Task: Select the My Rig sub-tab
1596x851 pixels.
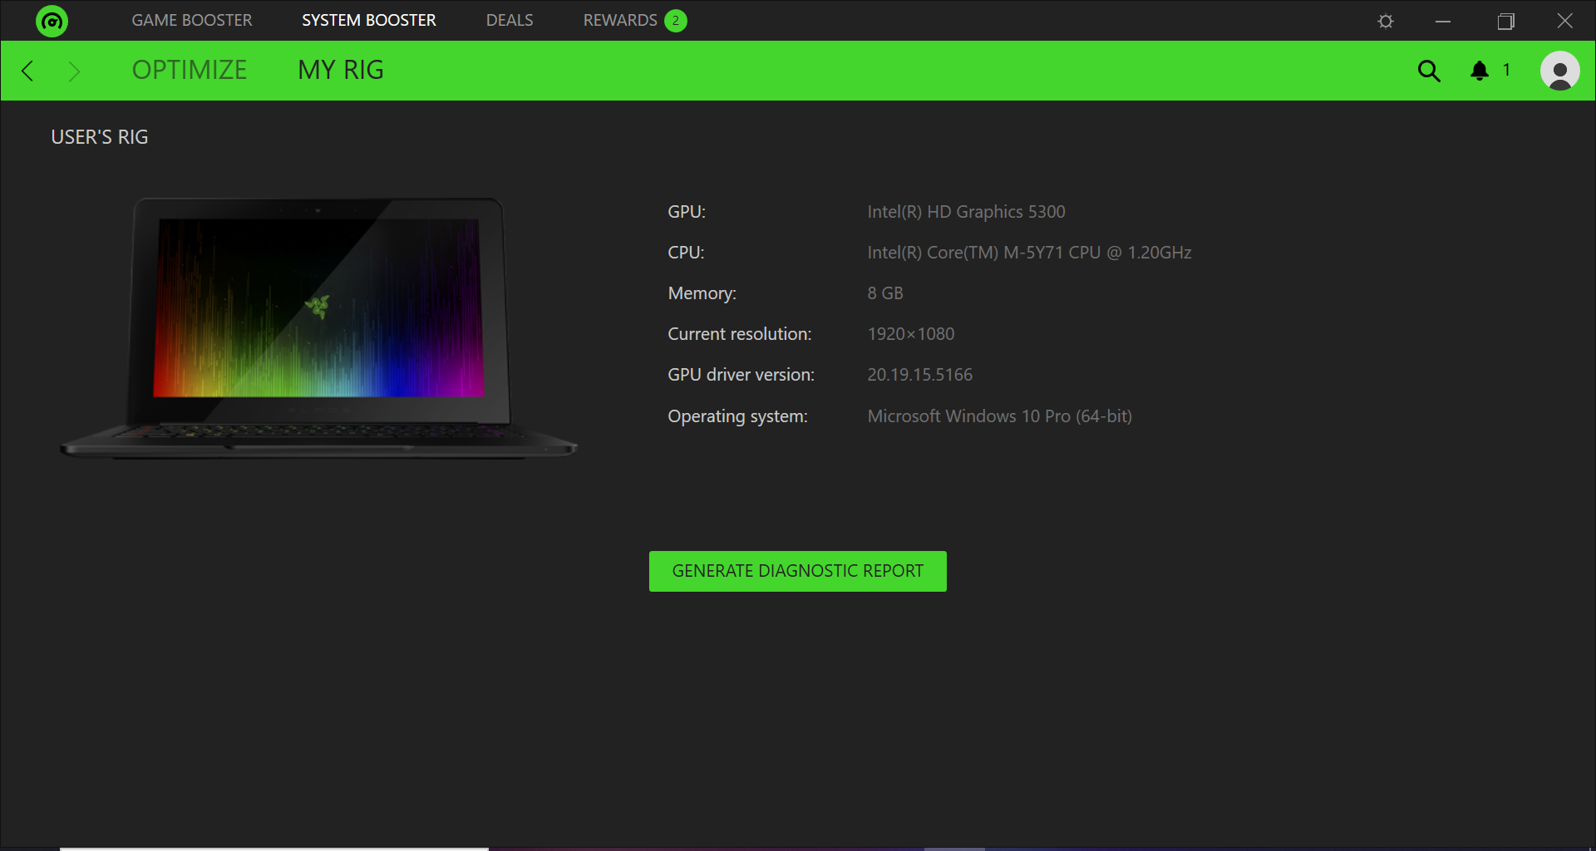Action: (341, 70)
